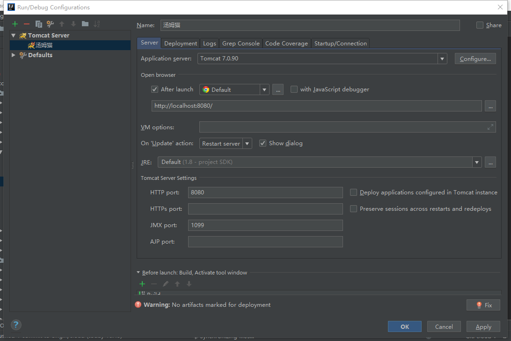Image resolution: width=511 pixels, height=341 pixels.
Task: Remove the selected configuration with the minus icon
Action: point(27,24)
